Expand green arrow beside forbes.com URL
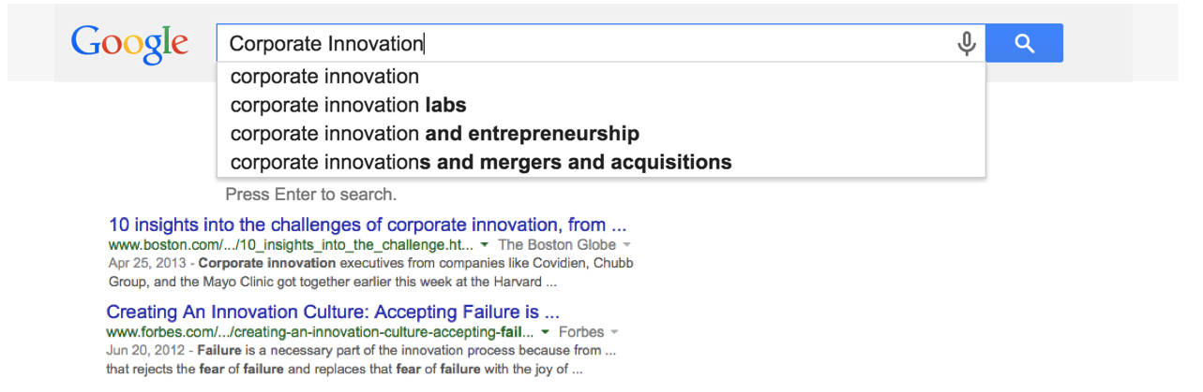The height and width of the screenshot is (392, 1203). click(x=545, y=333)
